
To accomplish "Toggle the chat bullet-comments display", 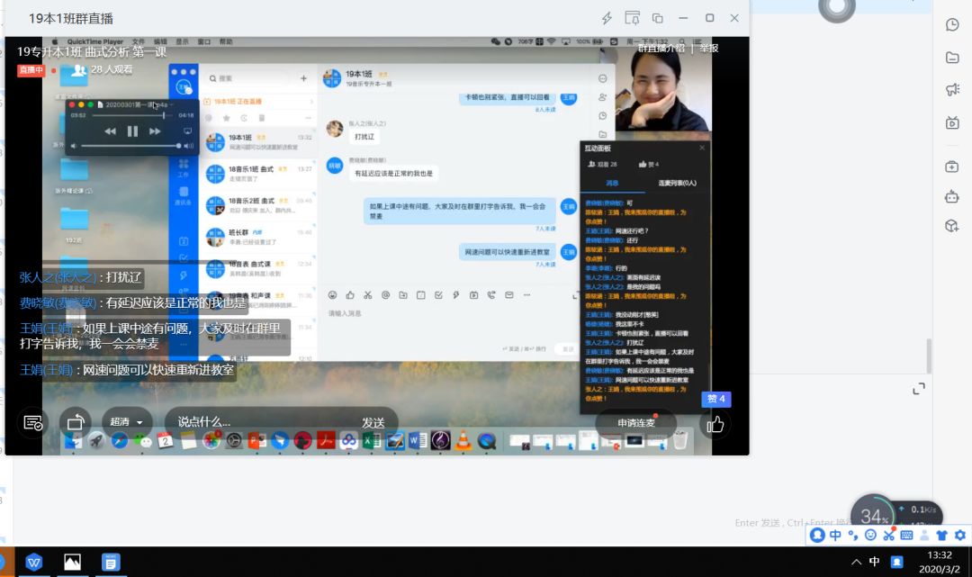I will (33, 422).
